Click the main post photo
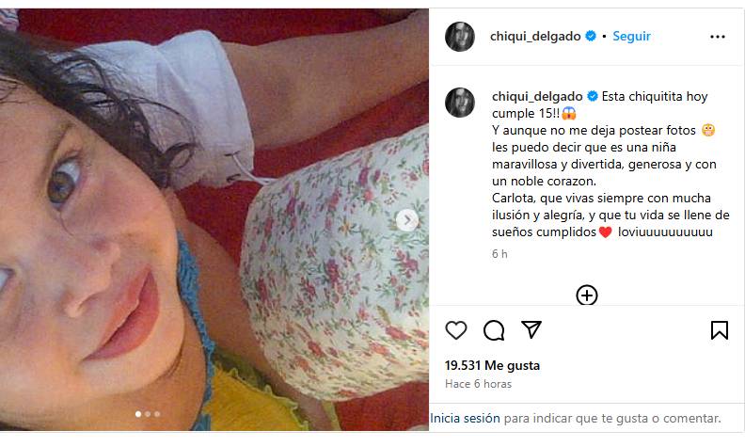 point(214,219)
